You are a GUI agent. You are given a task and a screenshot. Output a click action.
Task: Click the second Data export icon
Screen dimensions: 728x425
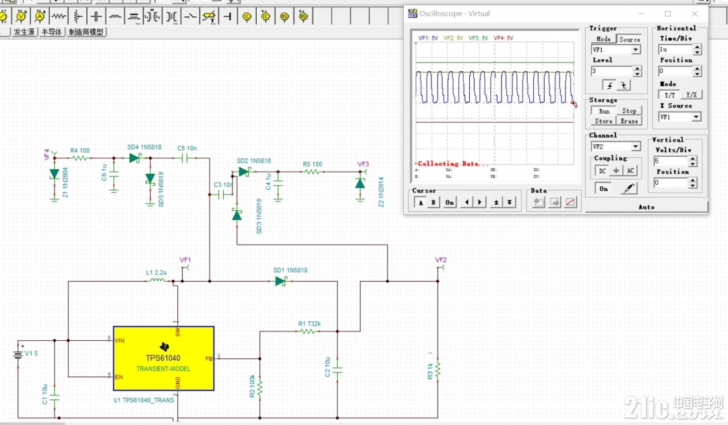(x=554, y=202)
